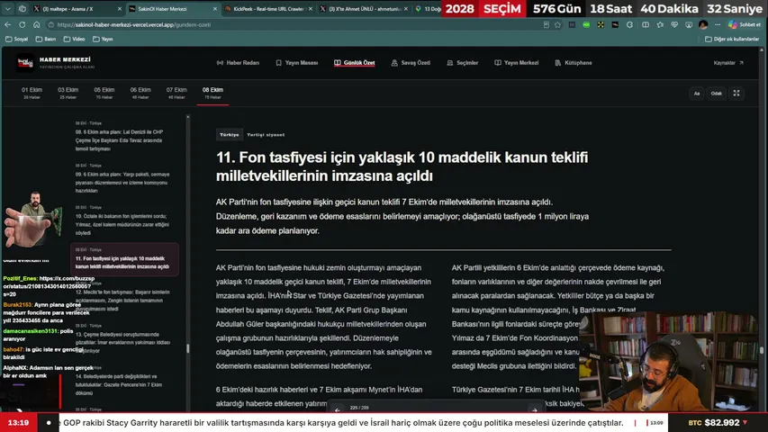Open Yayın Merkezi from the top navigation

pos(516,63)
